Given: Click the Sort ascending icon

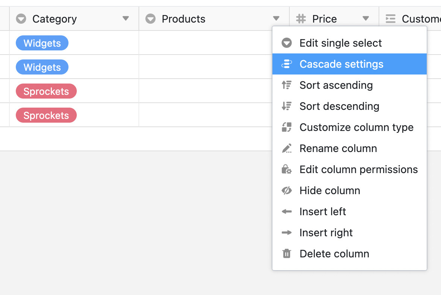Looking at the screenshot, I should pyautogui.click(x=287, y=85).
